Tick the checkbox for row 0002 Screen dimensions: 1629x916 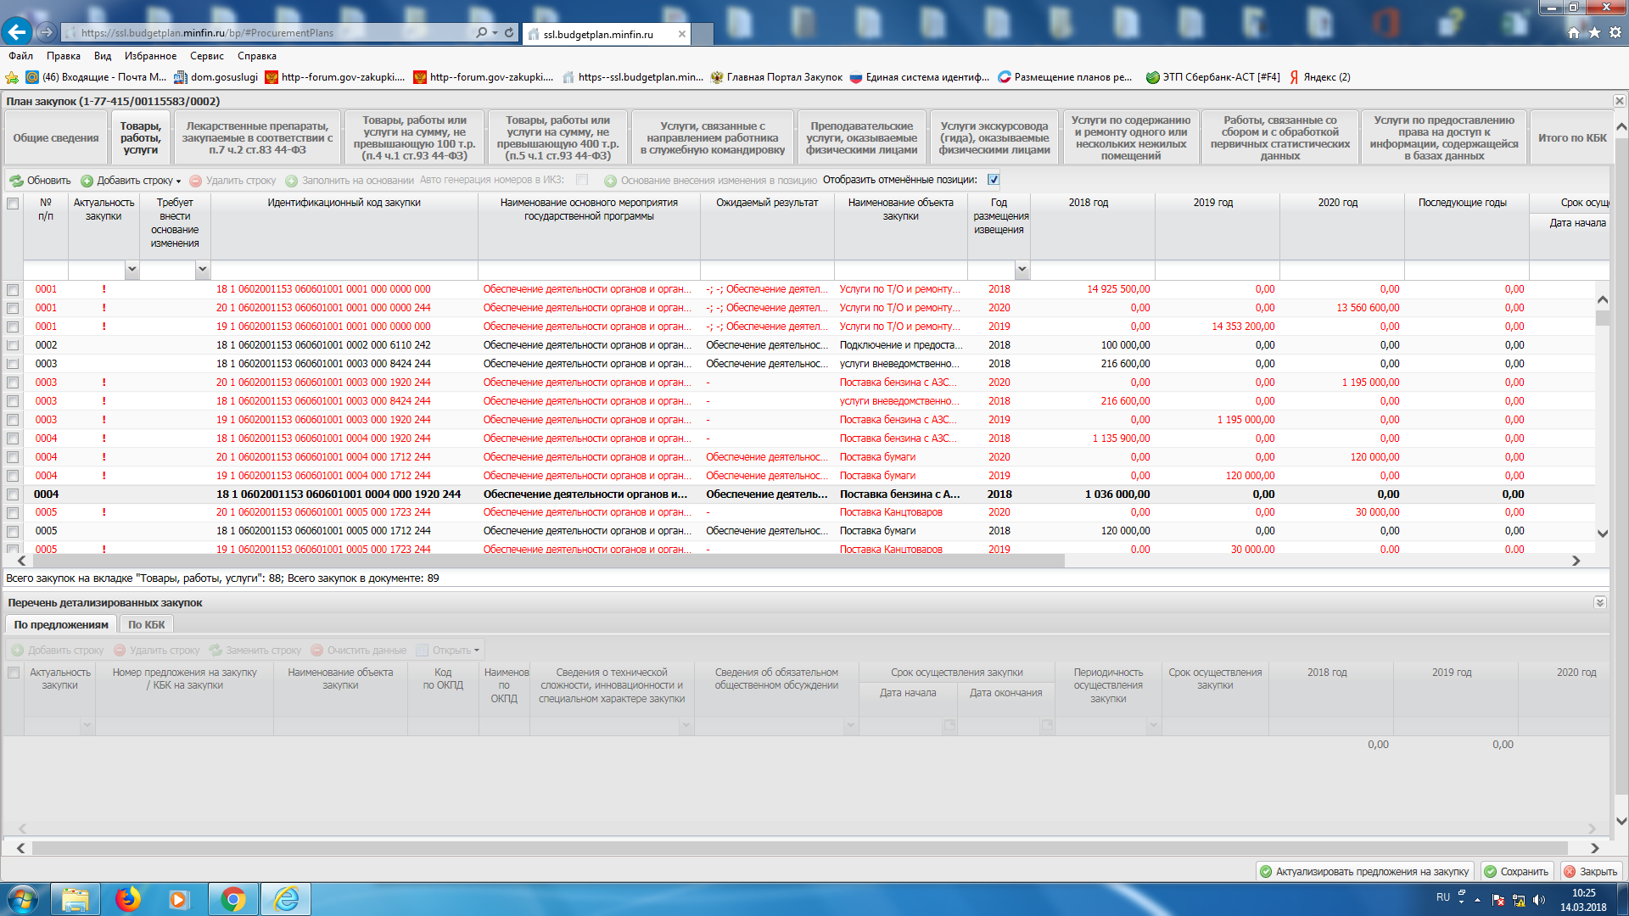click(x=13, y=345)
